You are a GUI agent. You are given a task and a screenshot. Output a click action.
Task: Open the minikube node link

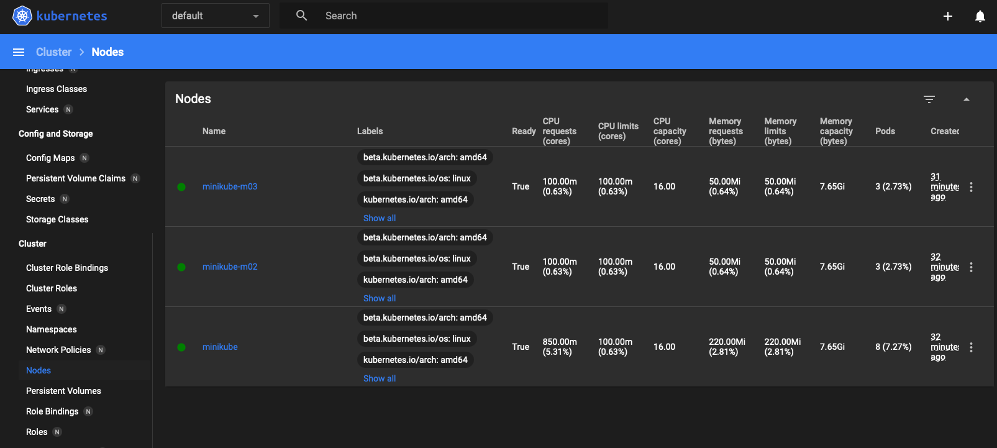pos(220,347)
